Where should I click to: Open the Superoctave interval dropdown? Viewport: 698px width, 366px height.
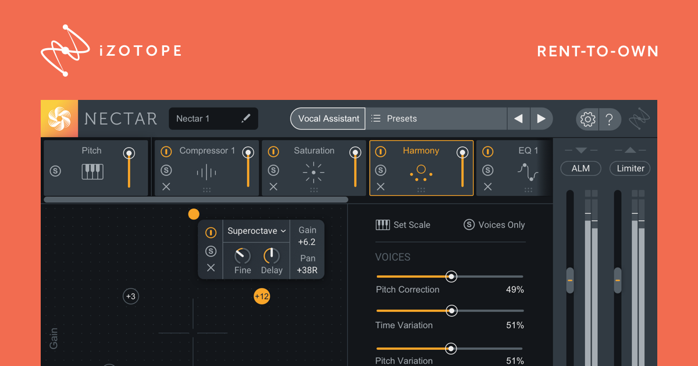[256, 231]
